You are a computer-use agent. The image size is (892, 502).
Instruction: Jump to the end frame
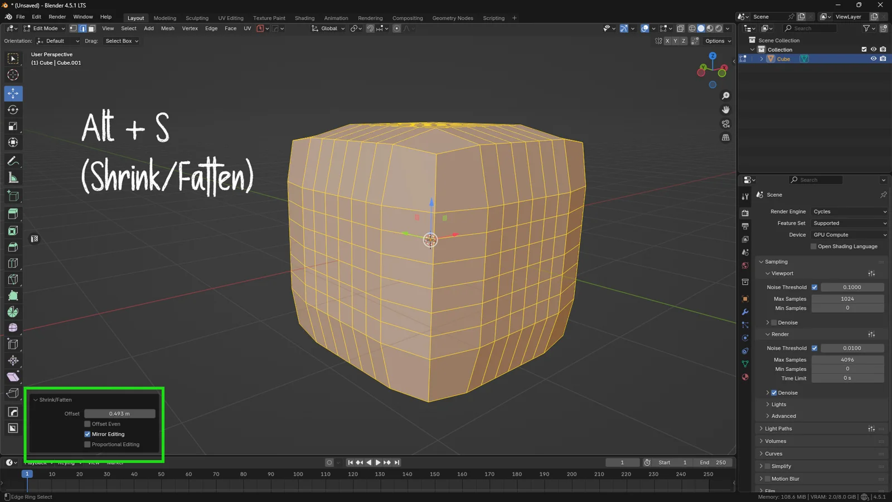[x=397, y=462]
